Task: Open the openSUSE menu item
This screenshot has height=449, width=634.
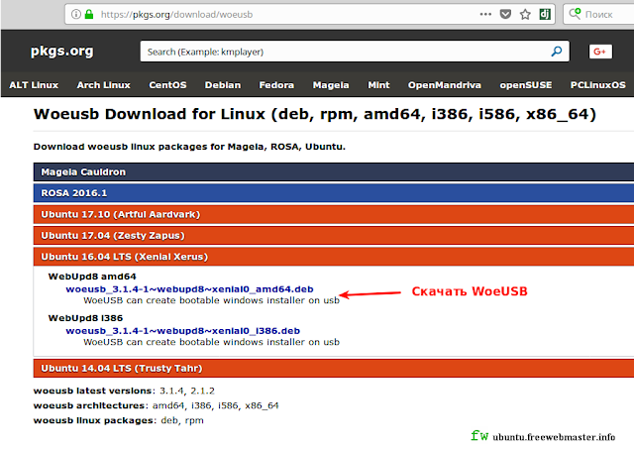Action: pos(526,85)
